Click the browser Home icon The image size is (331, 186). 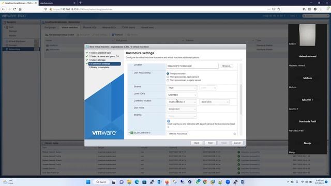click(20, 9)
